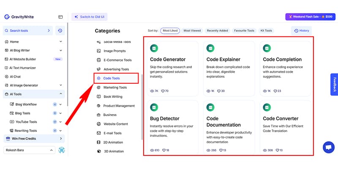Like the Code Documentation tool via heart
This screenshot has width=338, height=169.
click(x=221, y=150)
